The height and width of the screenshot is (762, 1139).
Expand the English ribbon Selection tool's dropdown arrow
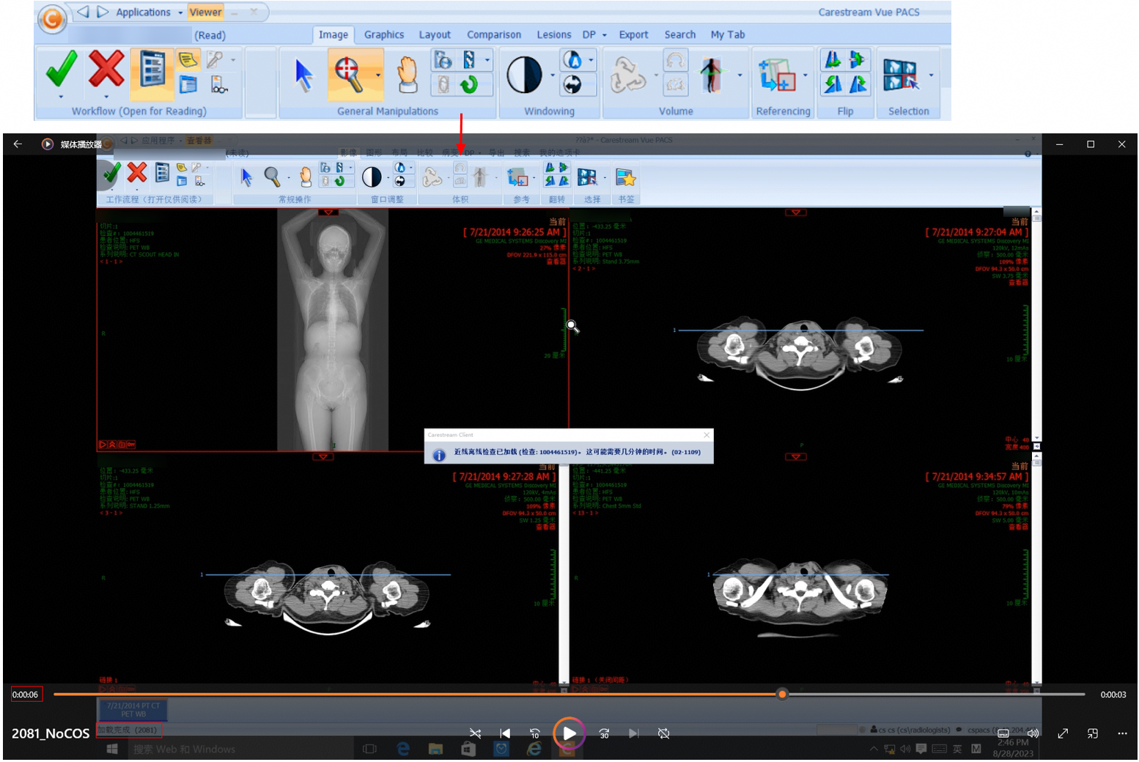click(932, 75)
